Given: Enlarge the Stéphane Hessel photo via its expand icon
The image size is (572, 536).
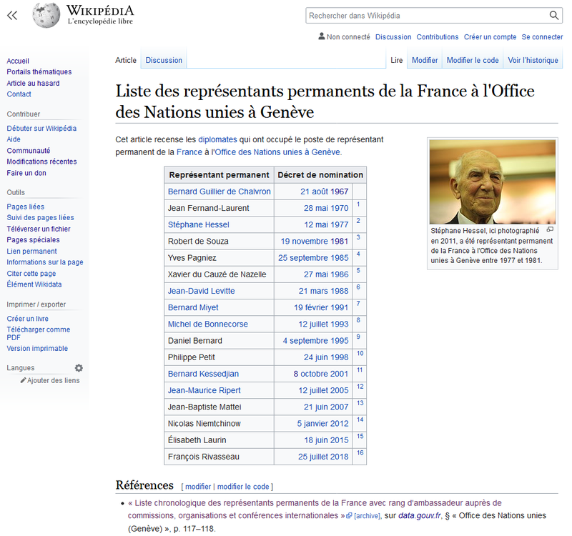Looking at the screenshot, I should [x=550, y=230].
